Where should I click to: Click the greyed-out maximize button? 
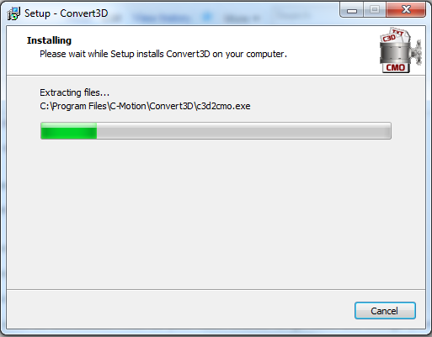[375, 11]
